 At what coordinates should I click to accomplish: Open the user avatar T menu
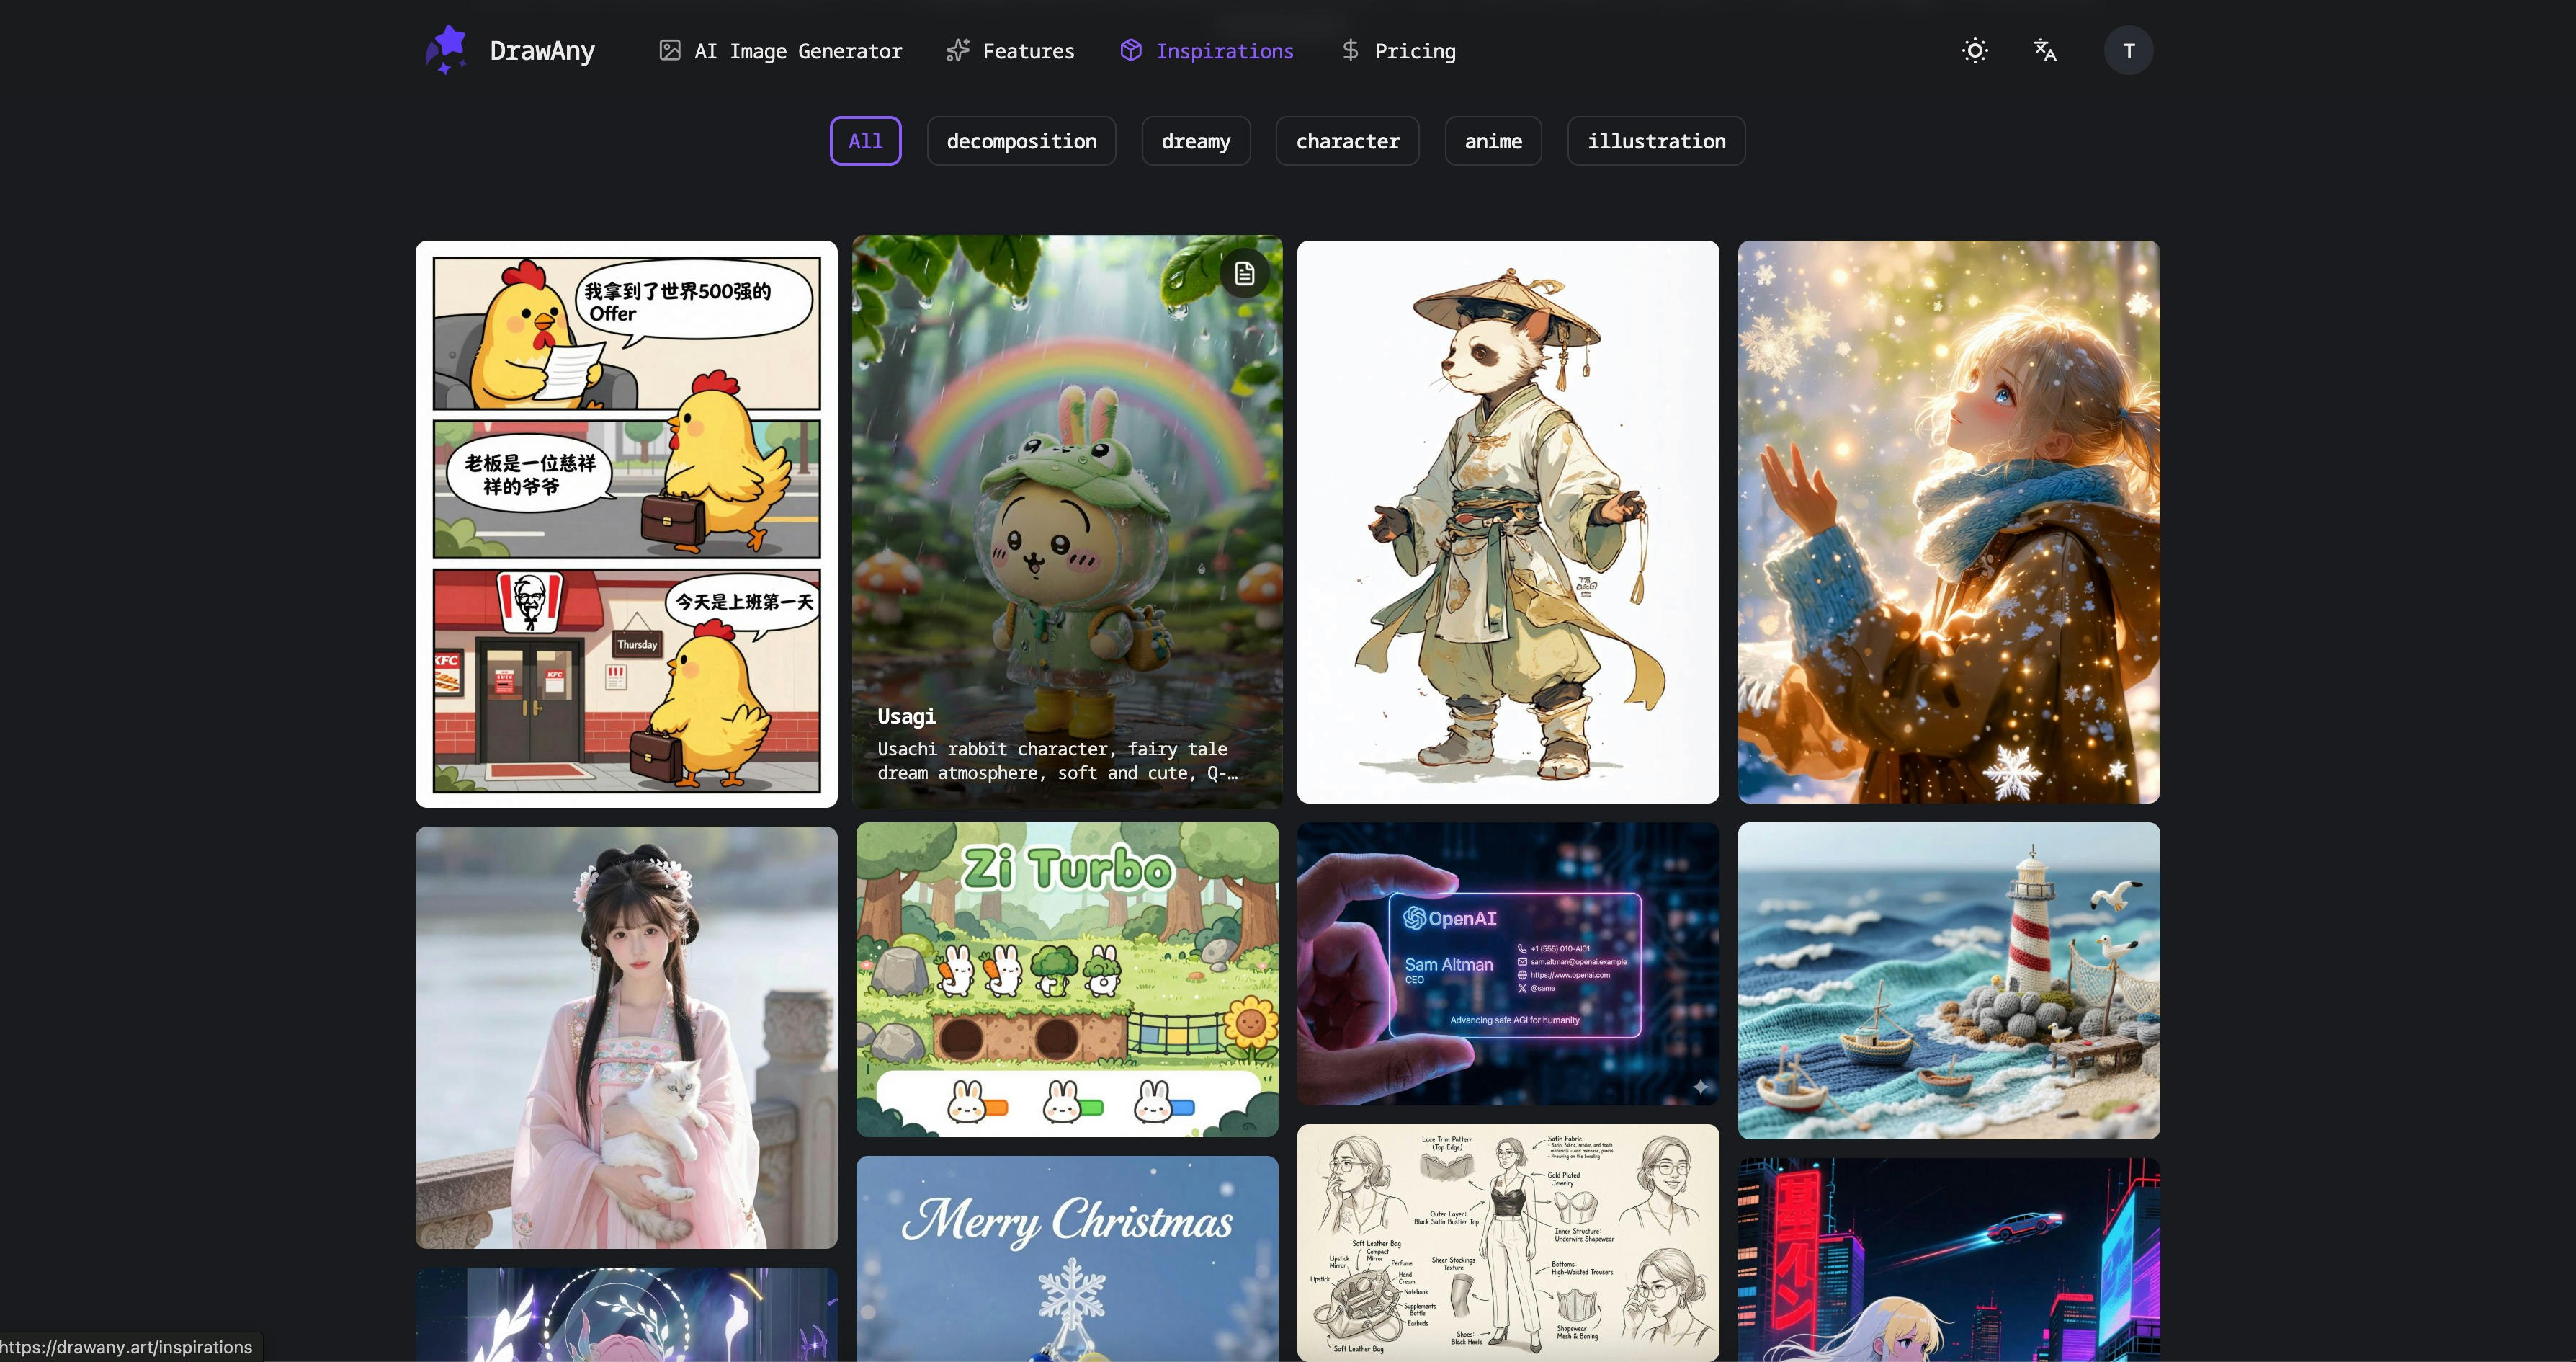2128,50
